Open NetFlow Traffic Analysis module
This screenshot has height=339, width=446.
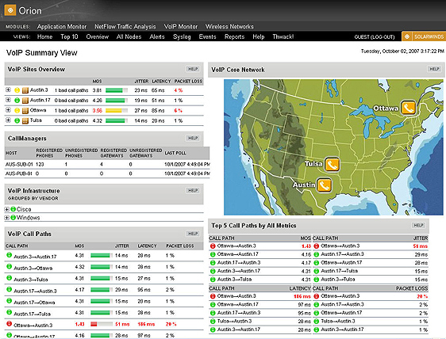click(125, 27)
